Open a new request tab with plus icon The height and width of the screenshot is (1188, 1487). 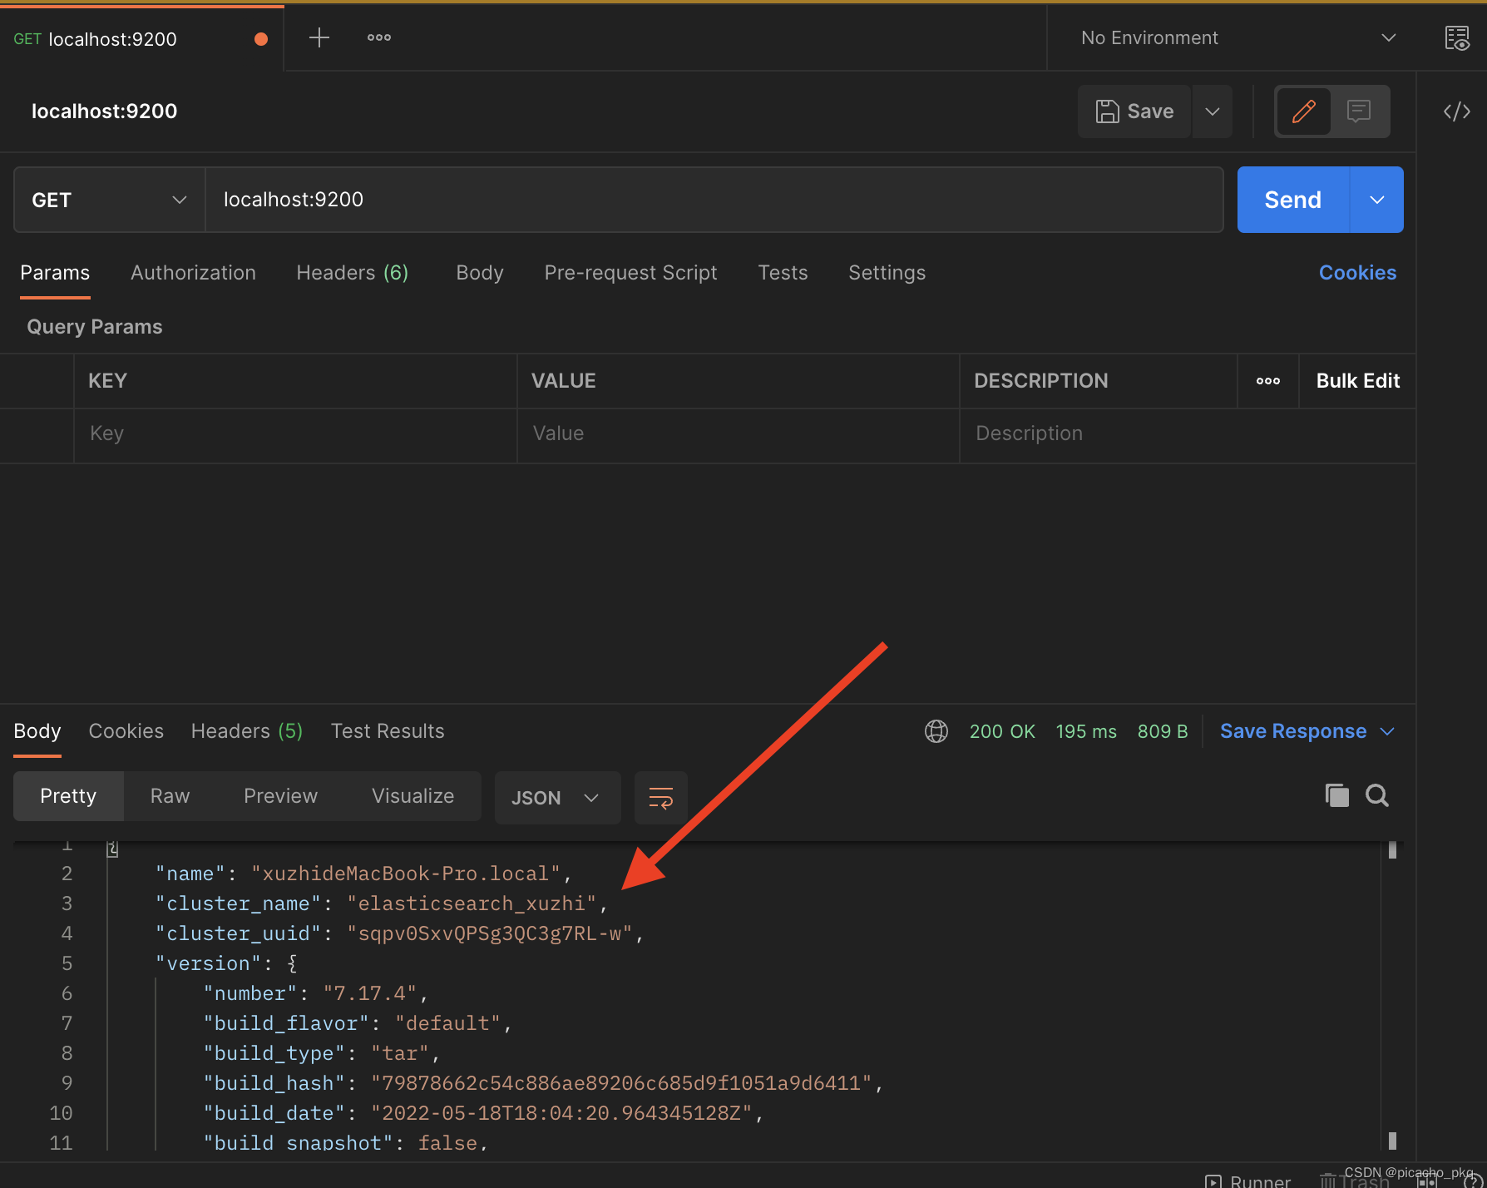point(319,37)
